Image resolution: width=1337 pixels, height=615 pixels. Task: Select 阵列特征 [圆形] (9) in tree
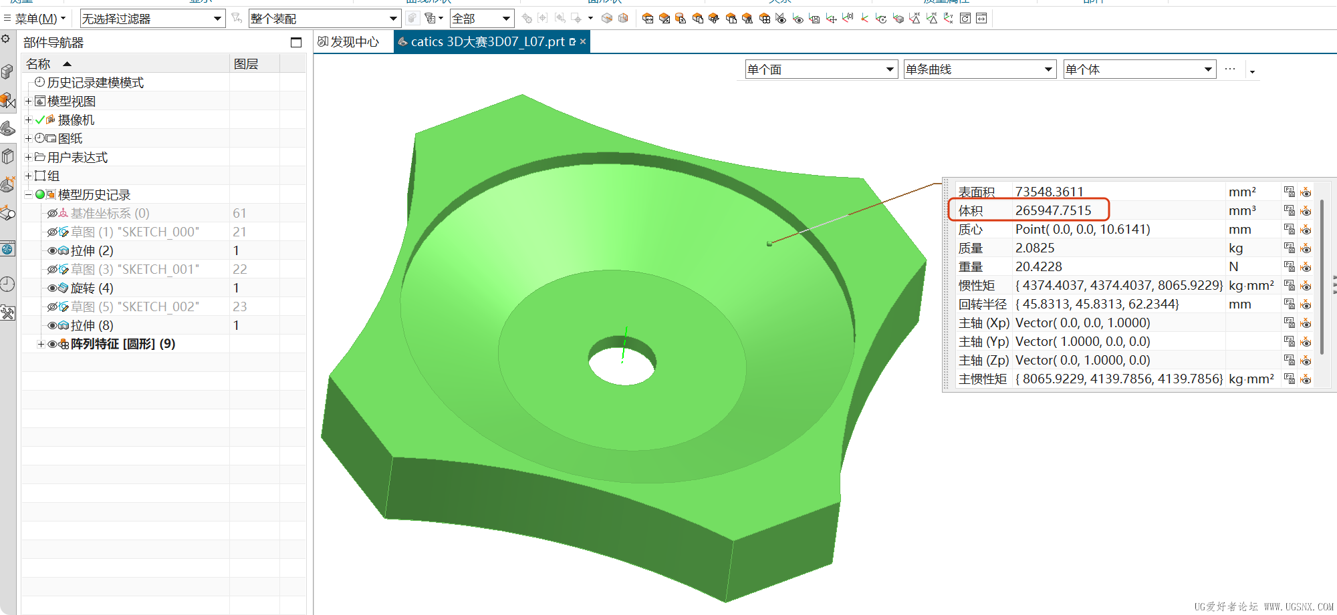coord(123,344)
